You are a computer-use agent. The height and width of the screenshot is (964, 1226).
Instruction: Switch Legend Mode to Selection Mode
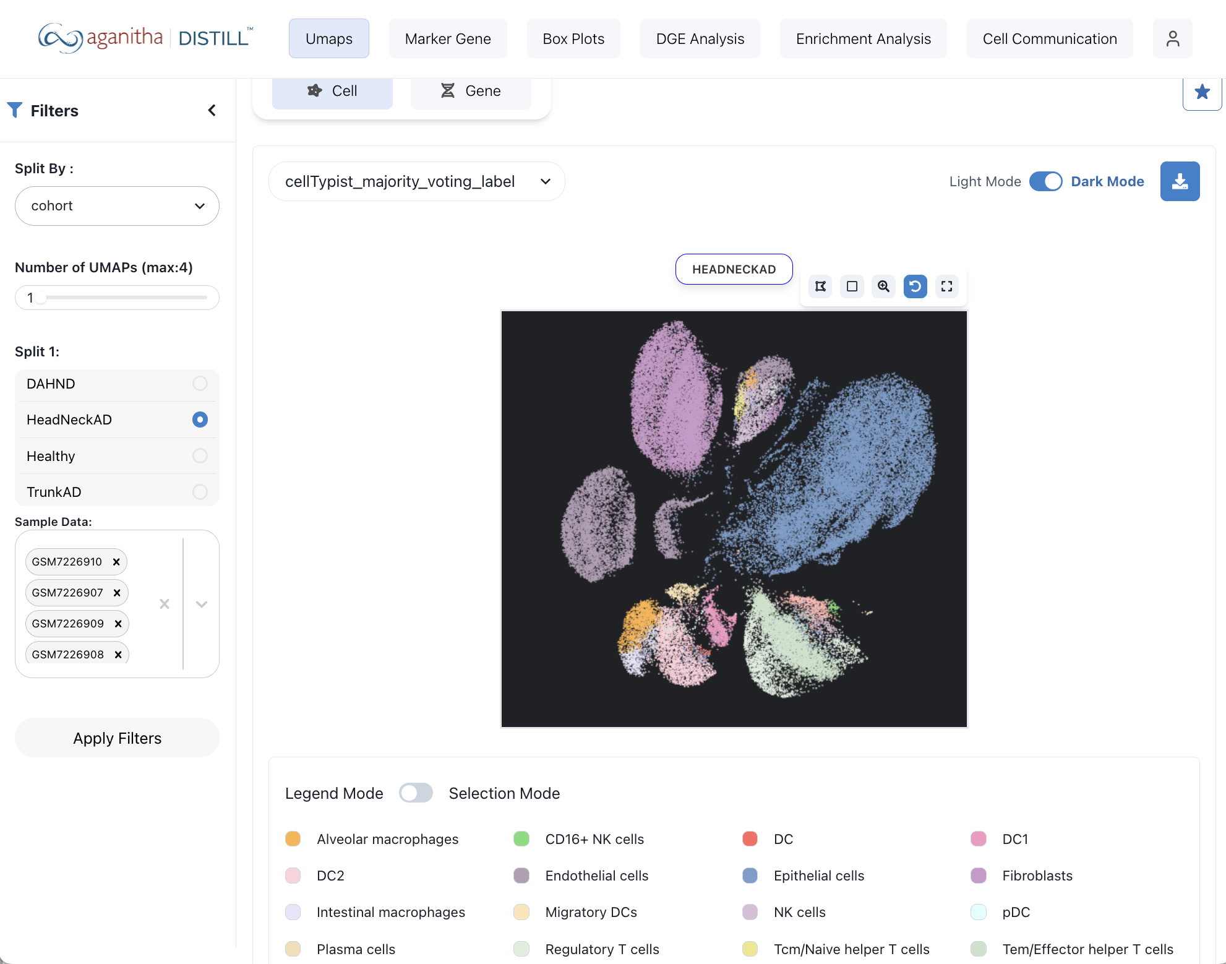pyautogui.click(x=416, y=793)
